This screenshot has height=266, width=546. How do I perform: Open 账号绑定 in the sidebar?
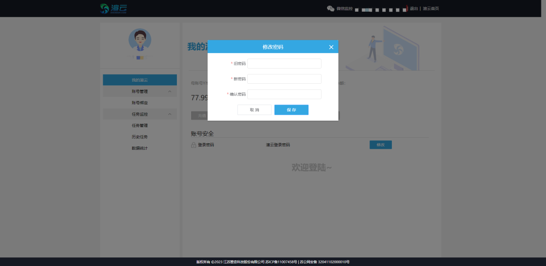pyautogui.click(x=140, y=103)
